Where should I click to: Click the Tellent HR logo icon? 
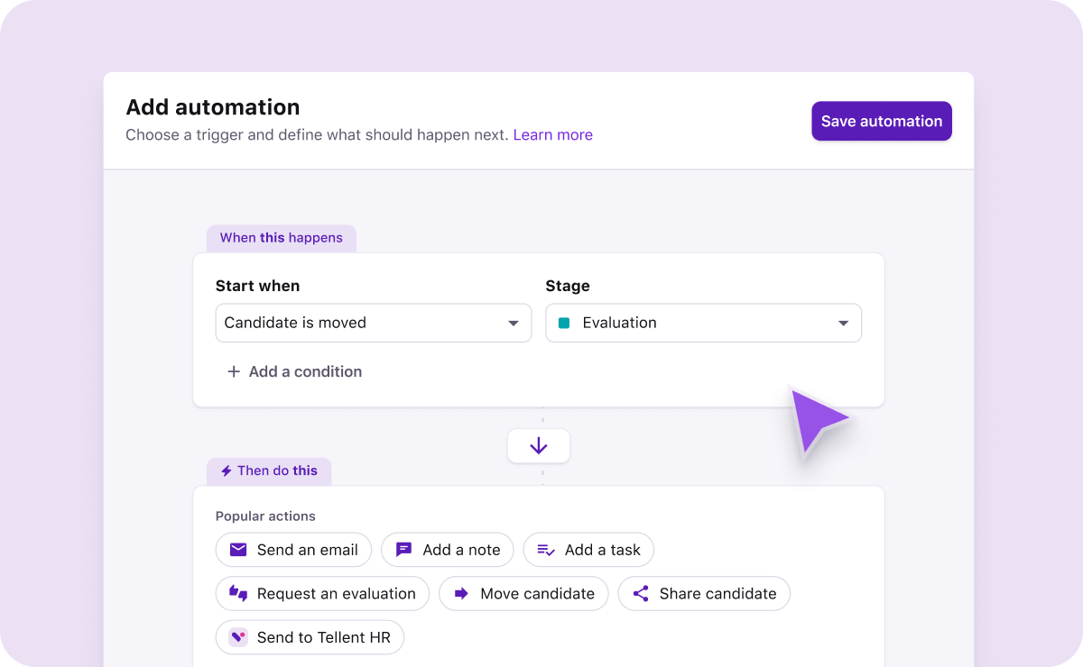click(x=238, y=637)
